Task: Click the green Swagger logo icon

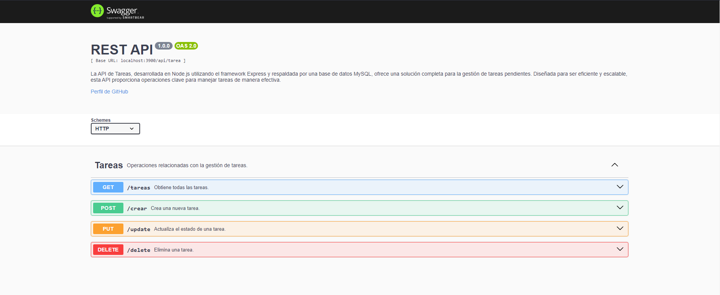Action: pos(97,11)
